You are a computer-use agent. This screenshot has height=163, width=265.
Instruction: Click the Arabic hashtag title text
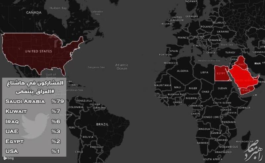(x=35, y=87)
